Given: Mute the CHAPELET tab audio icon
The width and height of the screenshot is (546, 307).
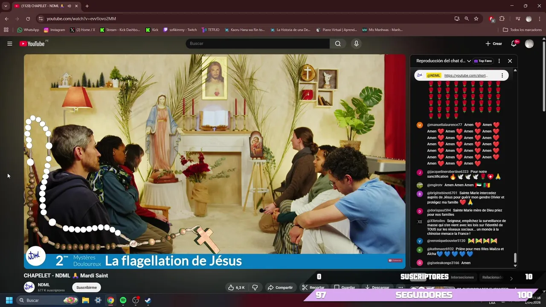Looking at the screenshot, I should click(69, 6).
